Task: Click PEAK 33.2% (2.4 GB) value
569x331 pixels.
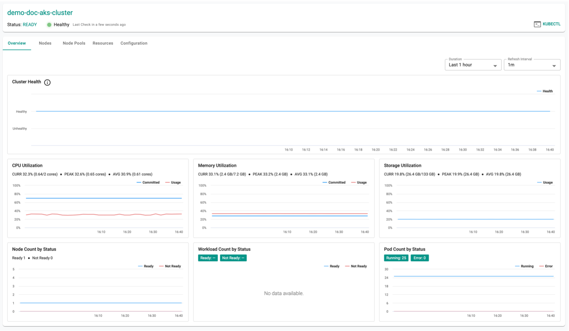Action: (x=270, y=174)
